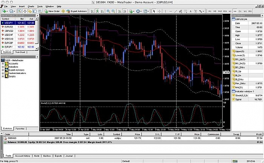Click the New Order button
This screenshot has width=264, height=163.
52,11
